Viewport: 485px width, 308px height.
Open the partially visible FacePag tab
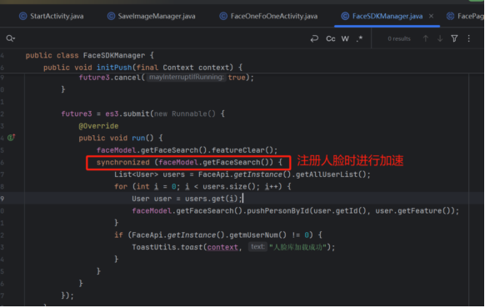point(465,16)
